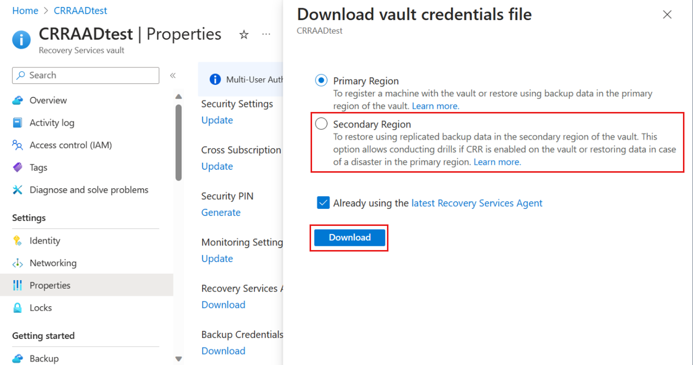This screenshot has width=693, height=365.
Task: Favorite the vault with the star icon
Action: (244, 35)
